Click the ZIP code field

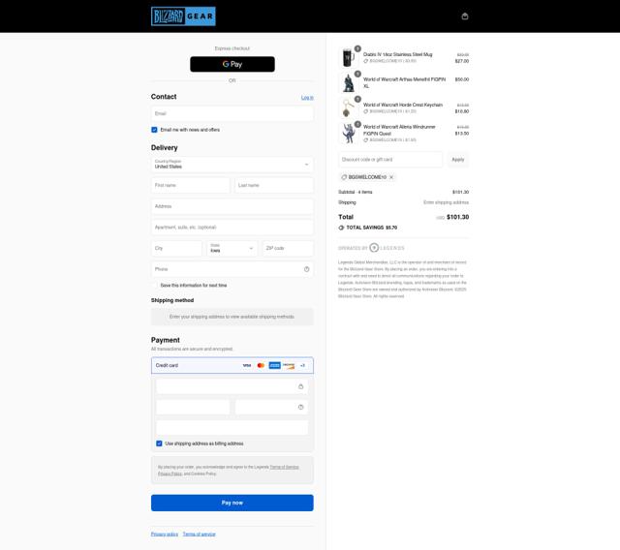[288, 248]
